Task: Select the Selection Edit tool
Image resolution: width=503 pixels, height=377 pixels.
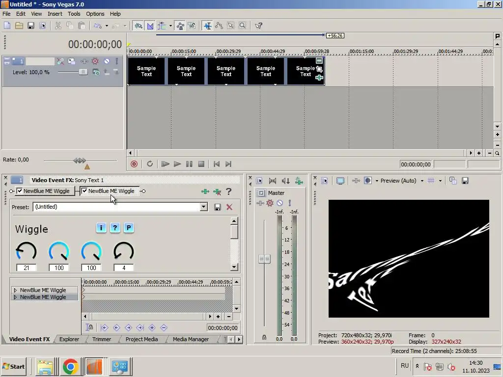Action: pyautogui.click(x=231, y=26)
